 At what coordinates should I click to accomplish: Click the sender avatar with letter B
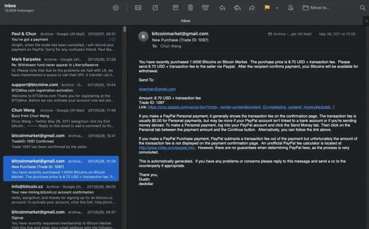tap(143, 36)
